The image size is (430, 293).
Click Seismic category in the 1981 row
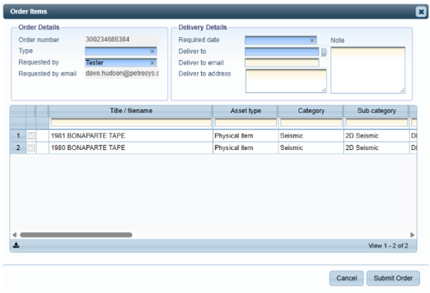pyautogui.click(x=291, y=135)
